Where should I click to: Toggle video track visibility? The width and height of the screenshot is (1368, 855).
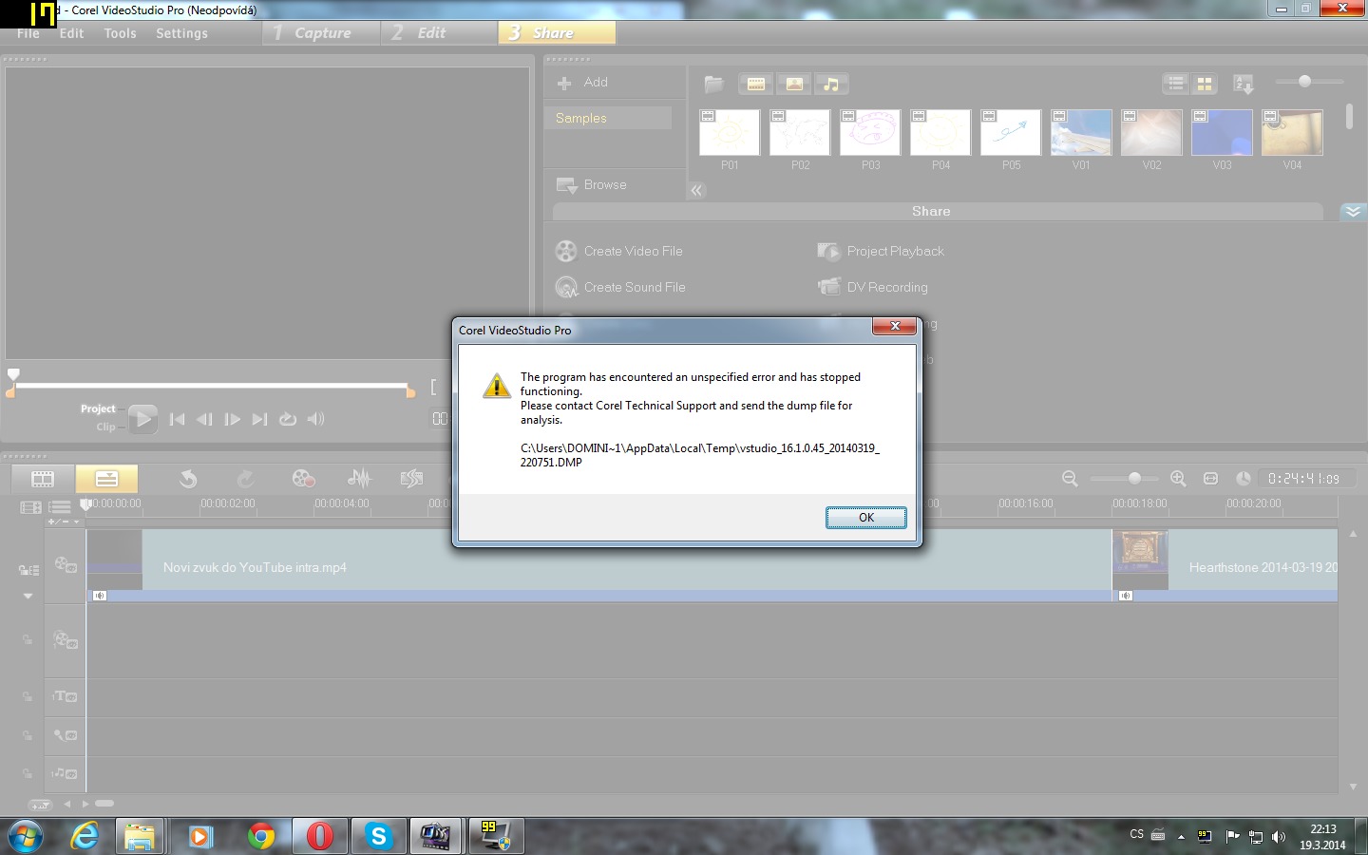[65, 565]
